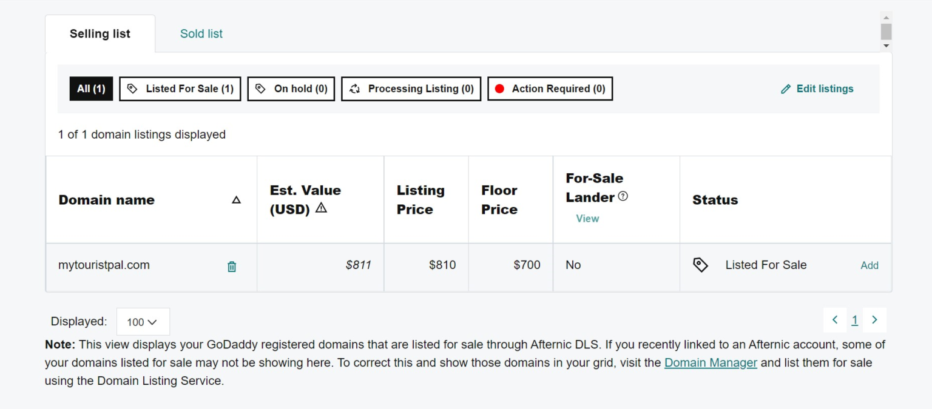Filter by On hold (0)

(x=291, y=88)
